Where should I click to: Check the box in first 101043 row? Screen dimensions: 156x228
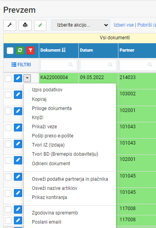click(8, 128)
